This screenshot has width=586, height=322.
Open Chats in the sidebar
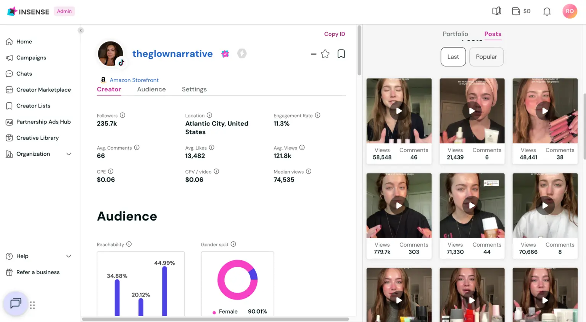coord(24,73)
